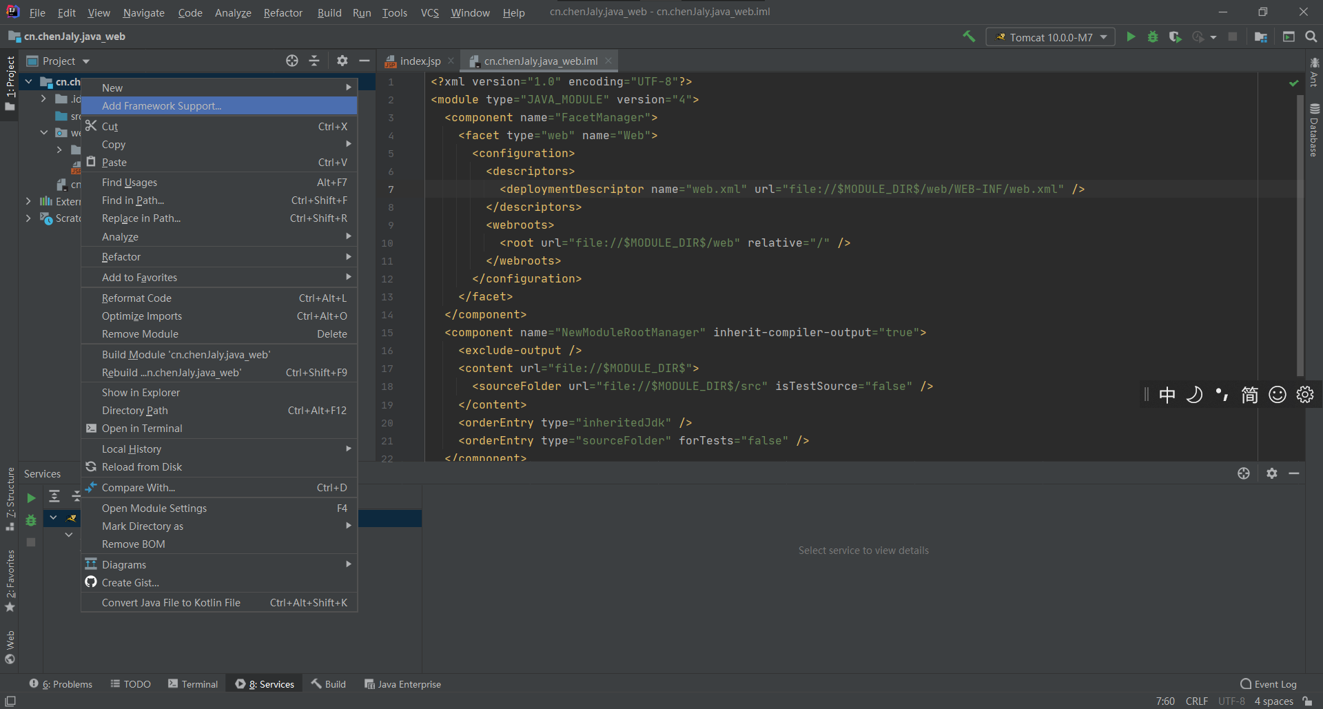The height and width of the screenshot is (709, 1323).
Task: Click the Services panel gear icon
Action: [x=1272, y=473]
